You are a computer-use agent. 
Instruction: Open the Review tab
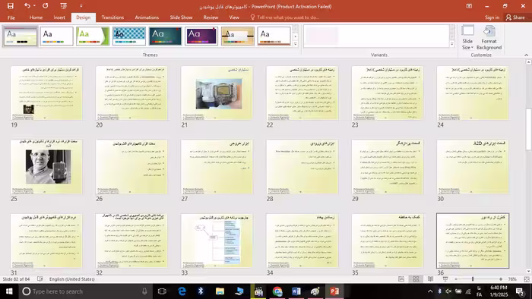(211, 17)
